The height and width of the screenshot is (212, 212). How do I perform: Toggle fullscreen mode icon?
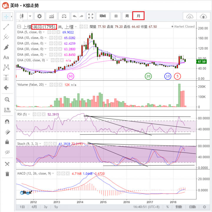[x=91, y=16]
